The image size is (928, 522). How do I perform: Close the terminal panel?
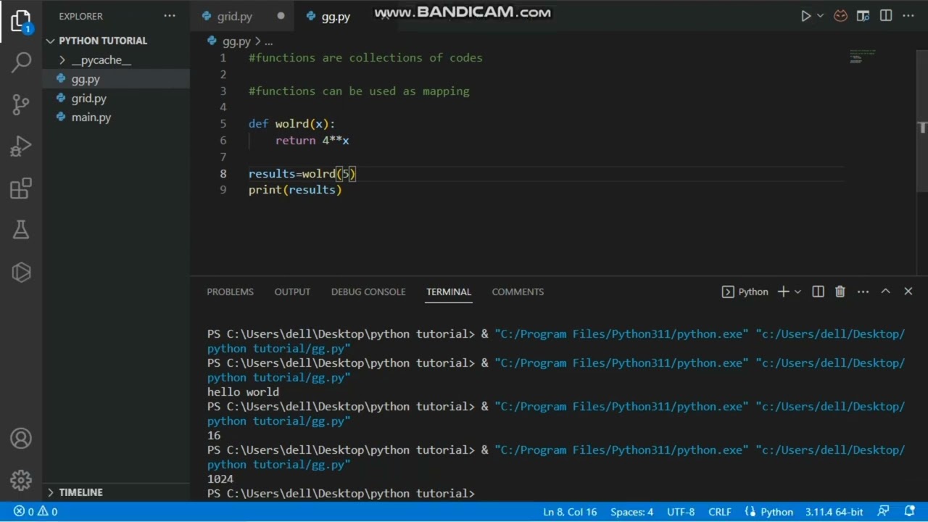click(908, 291)
